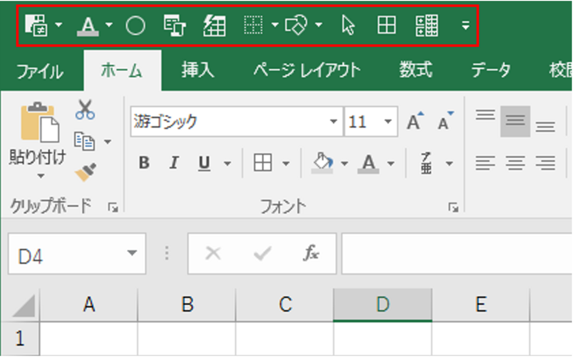Toggle center horizontal text alignment
The width and height of the screenshot is (575, 357).
pyautogui.click(x=515, y=163)
